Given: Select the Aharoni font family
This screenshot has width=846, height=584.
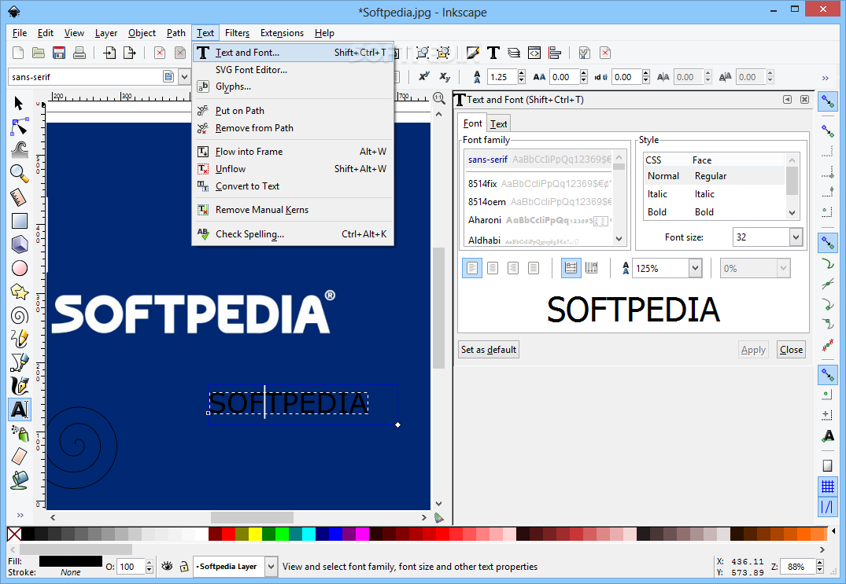Looking at the screenshot, I should click(x=538, y=220).
